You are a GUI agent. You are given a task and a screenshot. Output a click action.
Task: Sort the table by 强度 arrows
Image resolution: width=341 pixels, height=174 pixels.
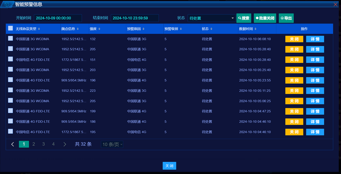click(99, 29)
